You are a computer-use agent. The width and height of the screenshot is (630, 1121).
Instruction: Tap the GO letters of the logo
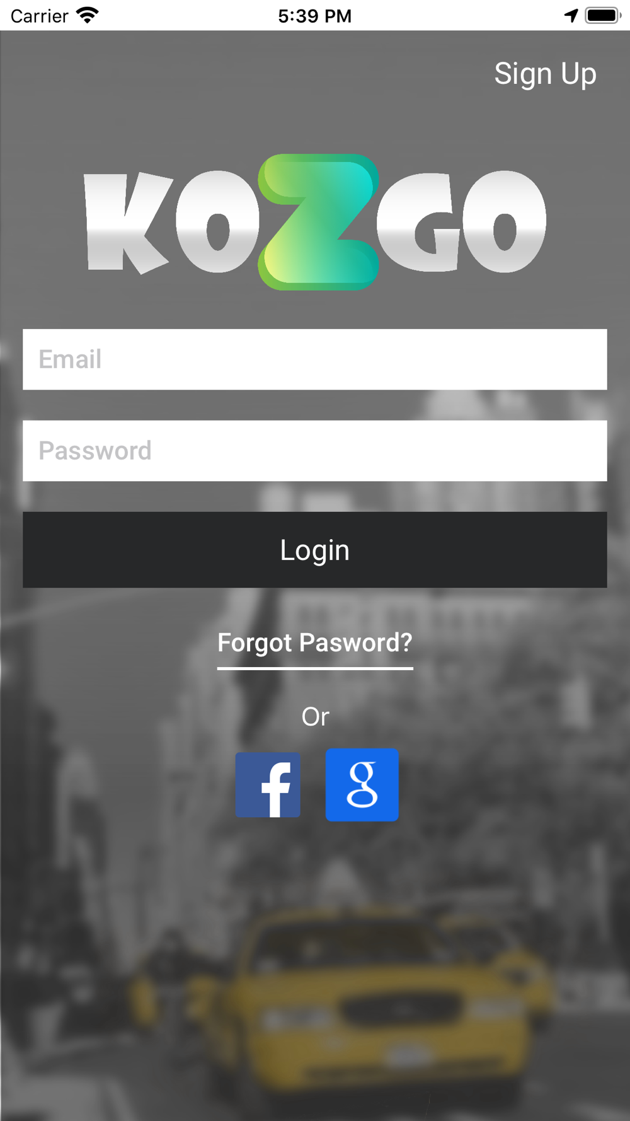point(461,221)
